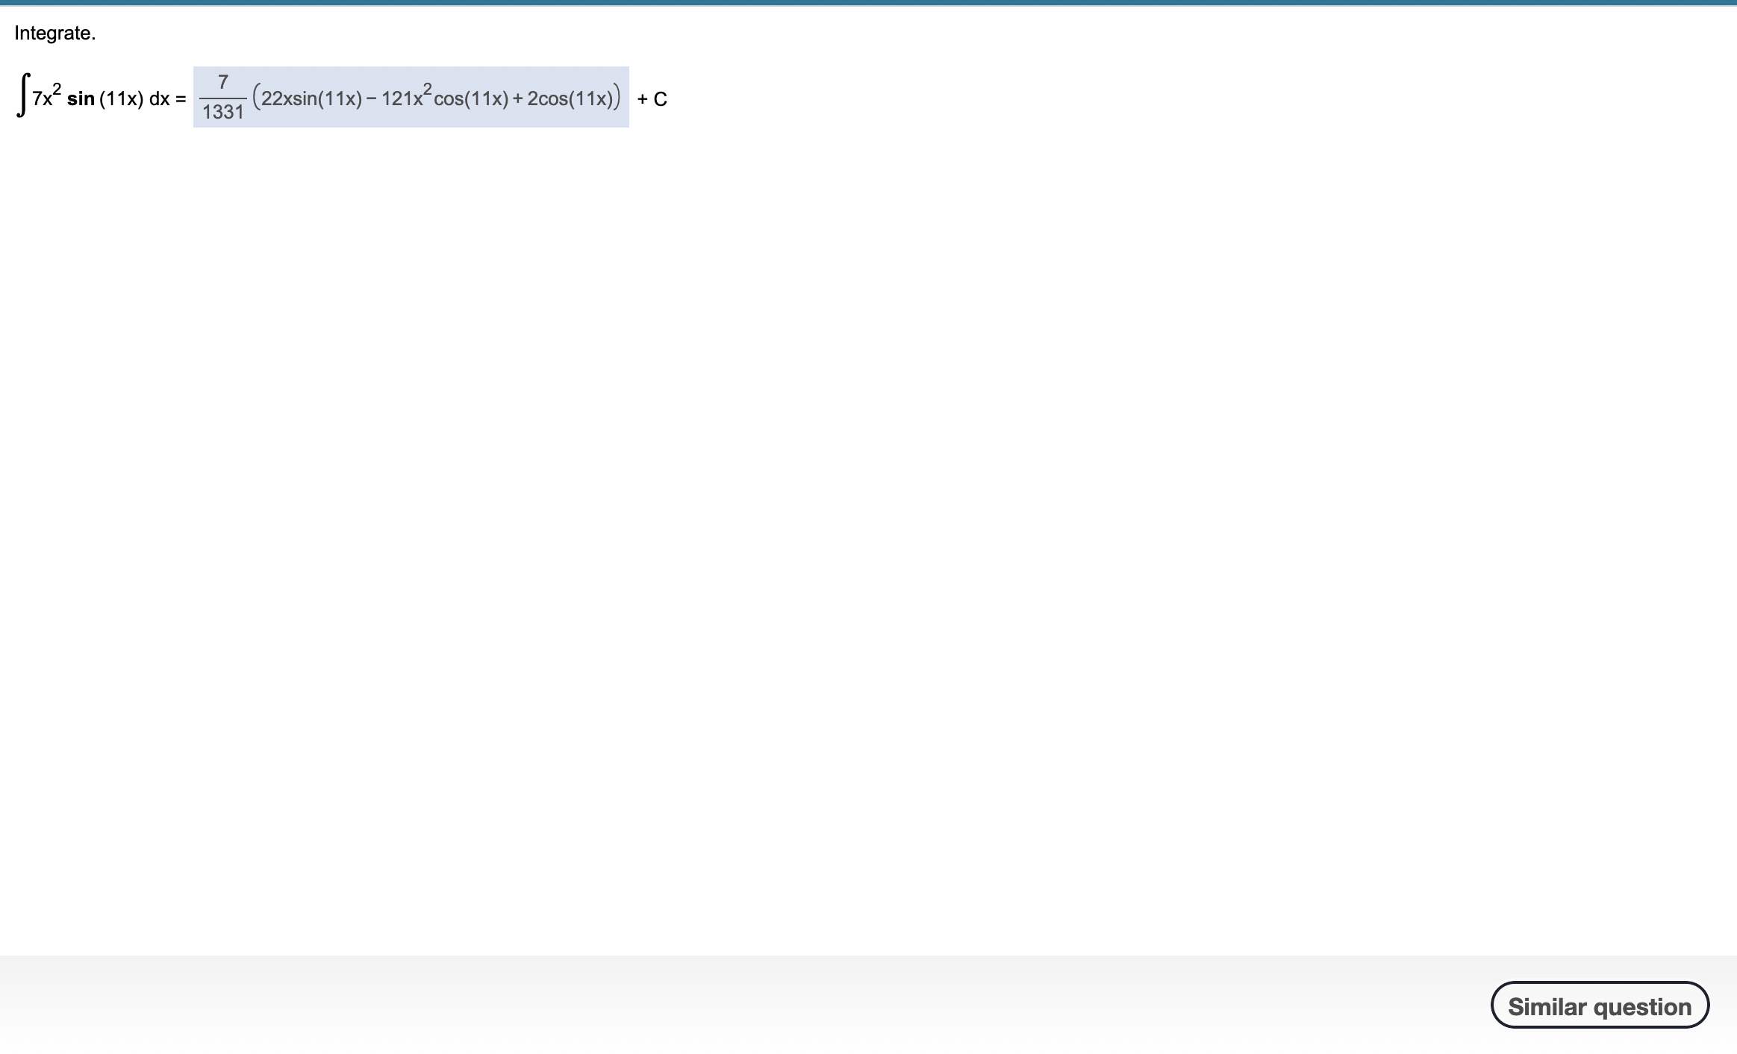
Task: Click the blue bar at the top
Action: tap(868, 3)
